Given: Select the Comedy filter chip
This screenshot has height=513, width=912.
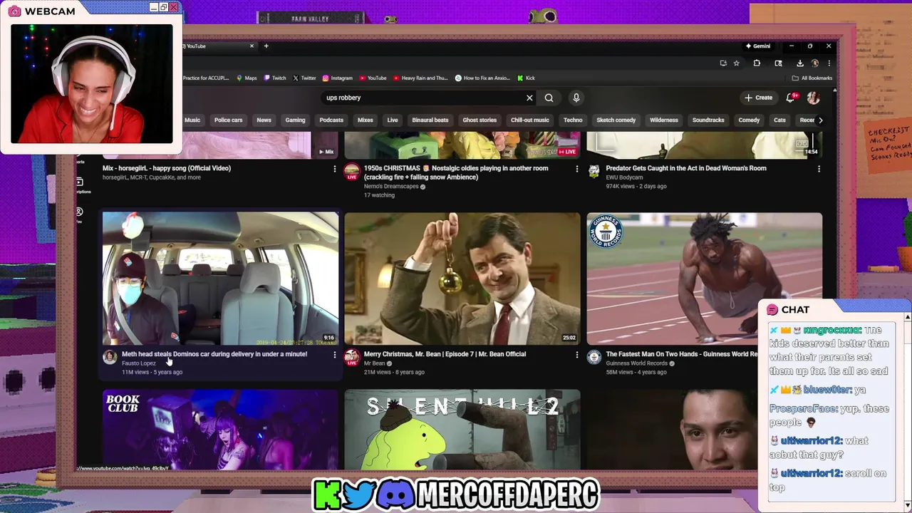Looking at the screenshot, I should [x=749, y=120].
